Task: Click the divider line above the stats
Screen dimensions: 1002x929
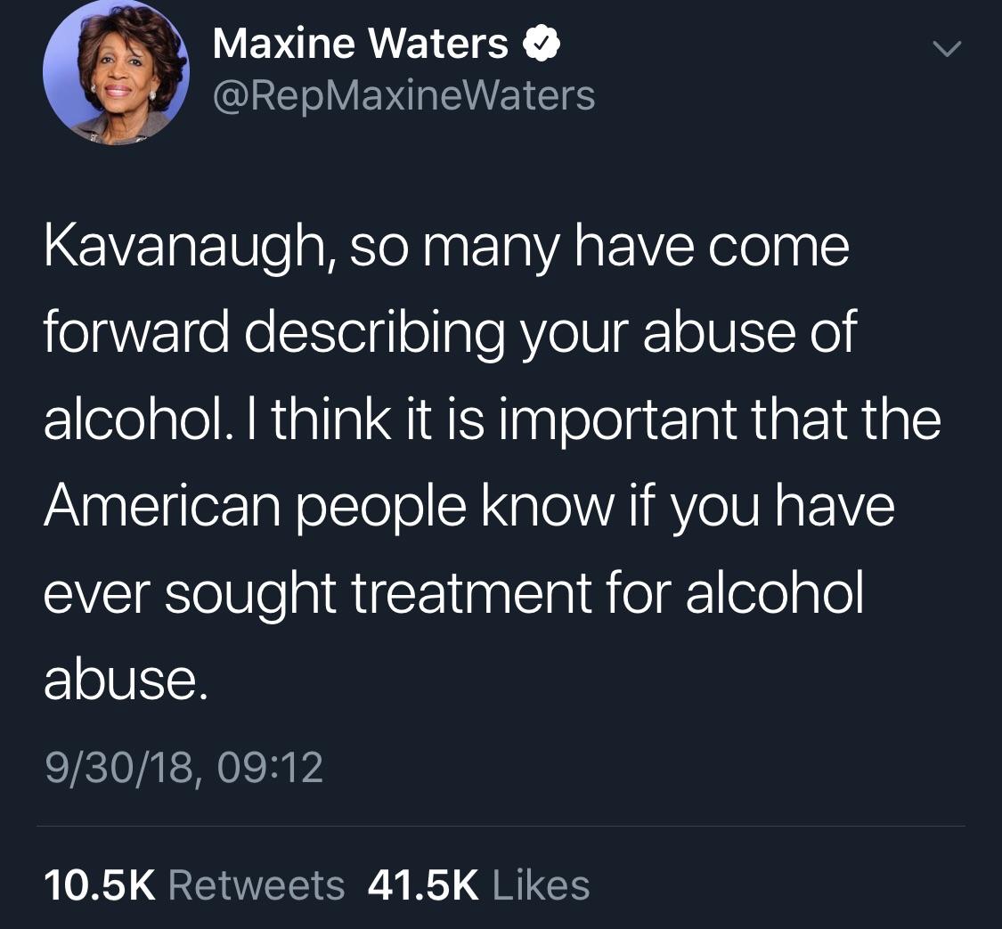Action: pos(501,826)
